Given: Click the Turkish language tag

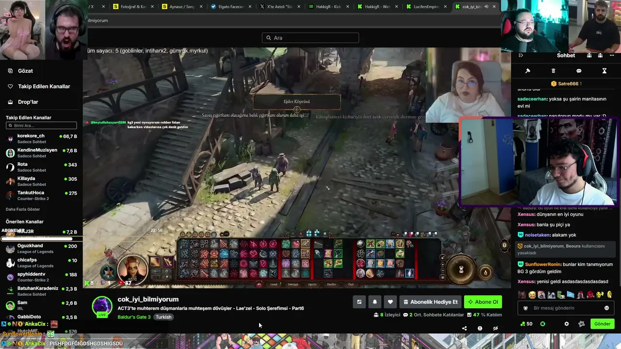Looking at the screenshot, I should 163,317.
